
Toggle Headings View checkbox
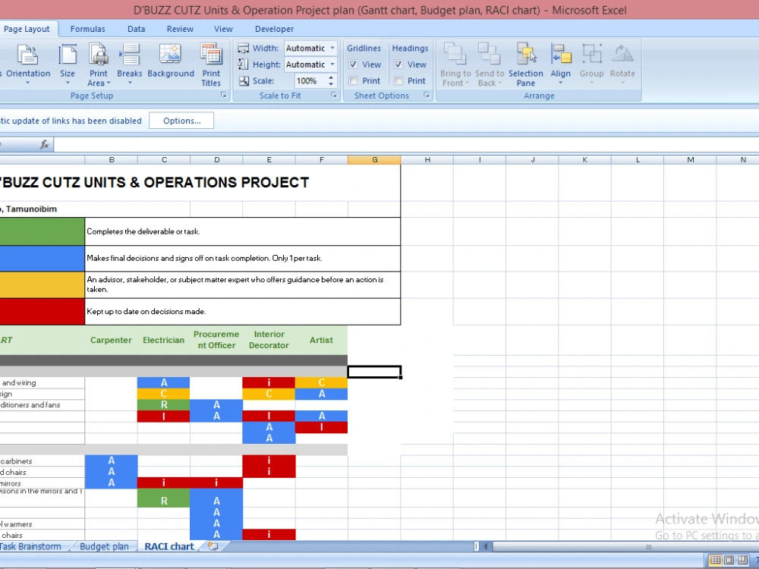coord(398,64)
